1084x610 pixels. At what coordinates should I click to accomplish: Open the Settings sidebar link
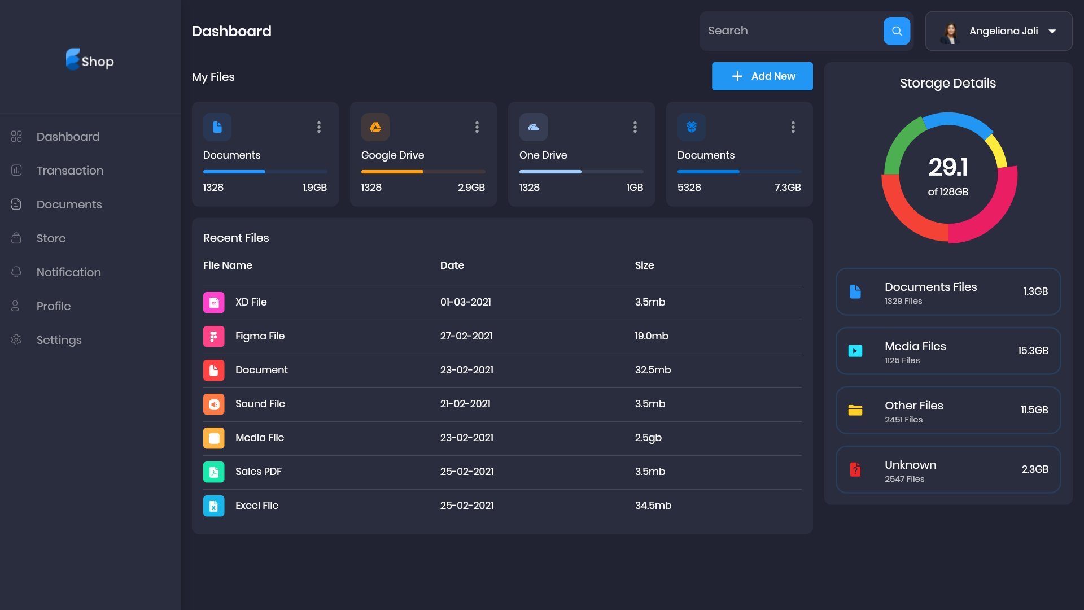[x=59, y=340]
